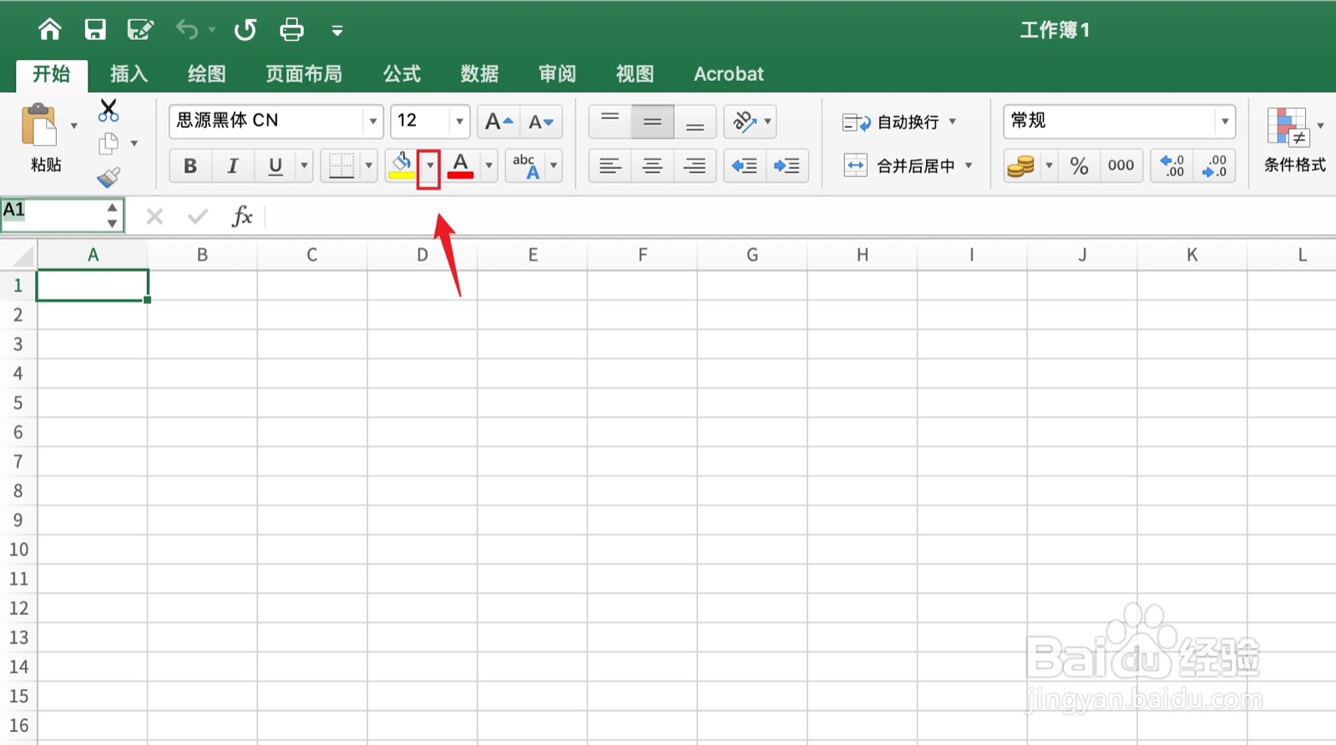Click the phonetic guide abc icon
The height and width of the screenshot is (745, 1336).
pyautogui.click(x=526, y=166)
